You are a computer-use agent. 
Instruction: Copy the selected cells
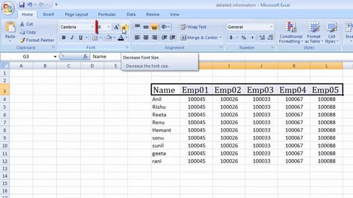tap(28, 32)
